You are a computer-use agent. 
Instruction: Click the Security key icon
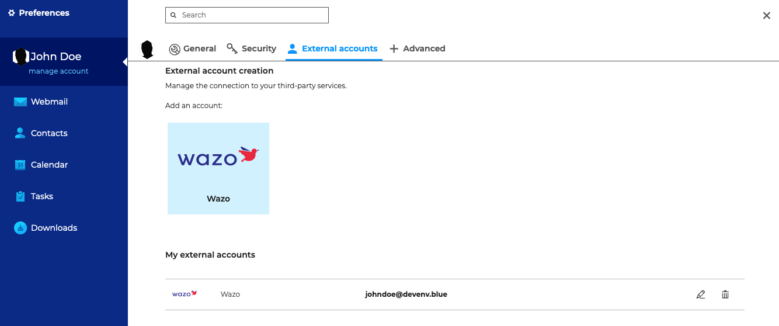click(x=232, y=48)
